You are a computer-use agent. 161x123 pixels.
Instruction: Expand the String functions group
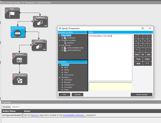coord(62,70)
